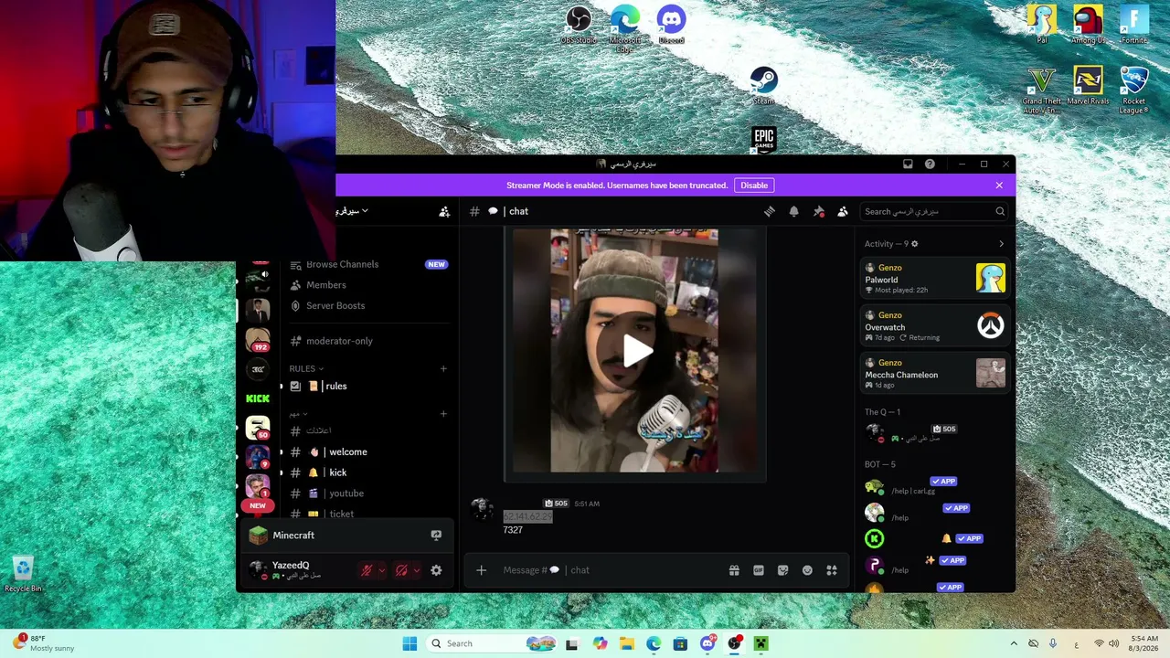
Task: Open Genzo's Overwatch activity card
Action: click(934, 325)
